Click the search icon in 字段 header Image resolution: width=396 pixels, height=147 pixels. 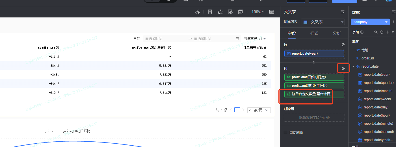(376, 32)
